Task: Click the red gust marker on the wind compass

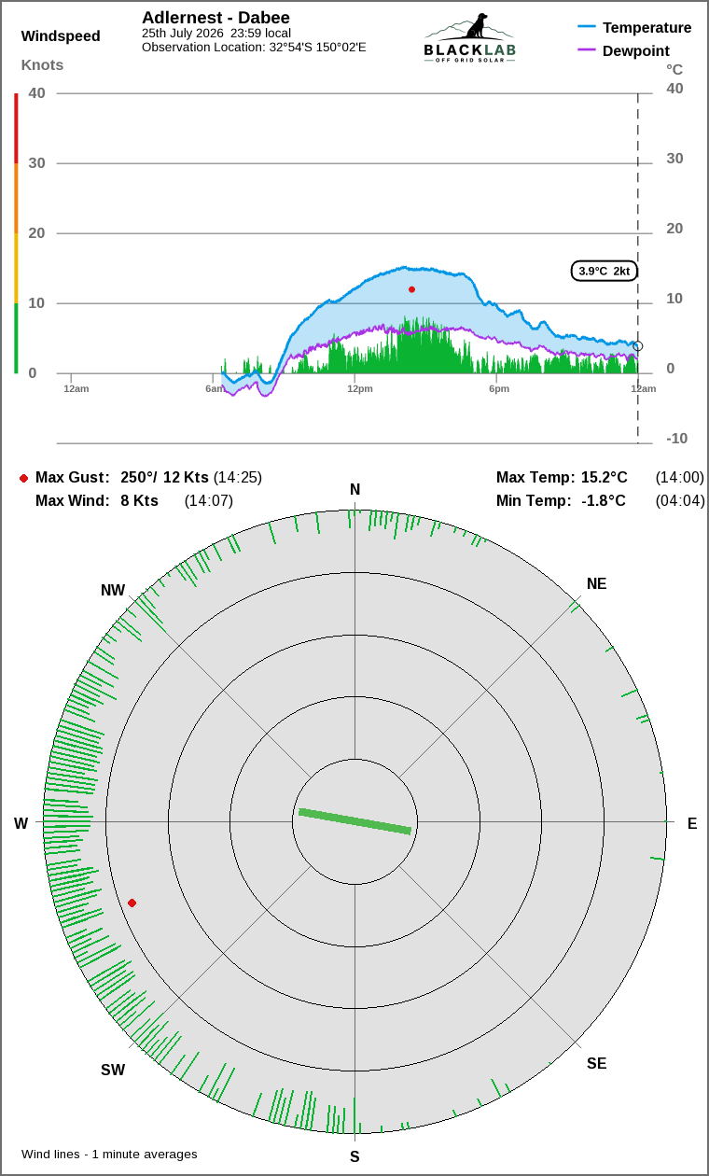Action: click(132, 903)
